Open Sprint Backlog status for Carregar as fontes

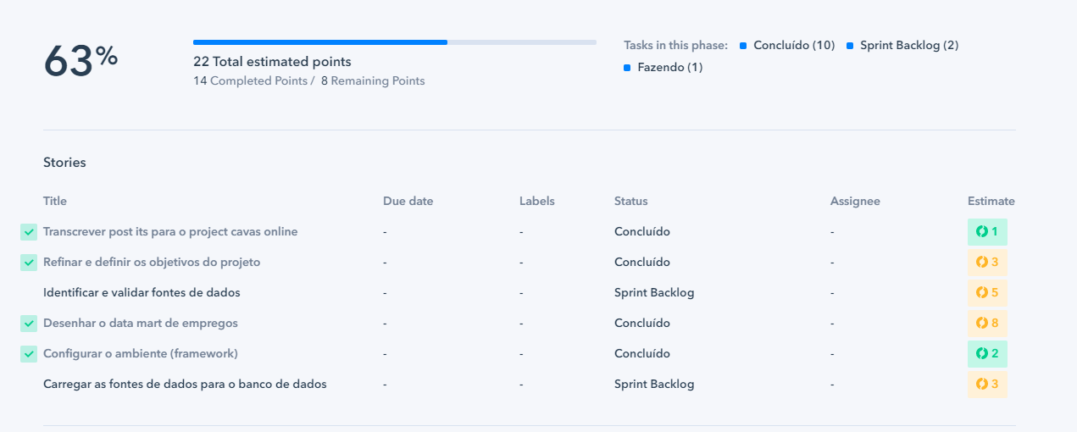[x=654, y=384]
